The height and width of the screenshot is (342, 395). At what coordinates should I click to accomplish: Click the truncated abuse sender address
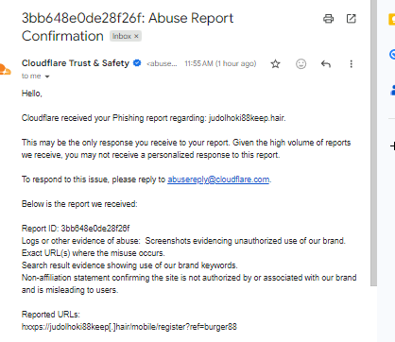pos(162,63)
